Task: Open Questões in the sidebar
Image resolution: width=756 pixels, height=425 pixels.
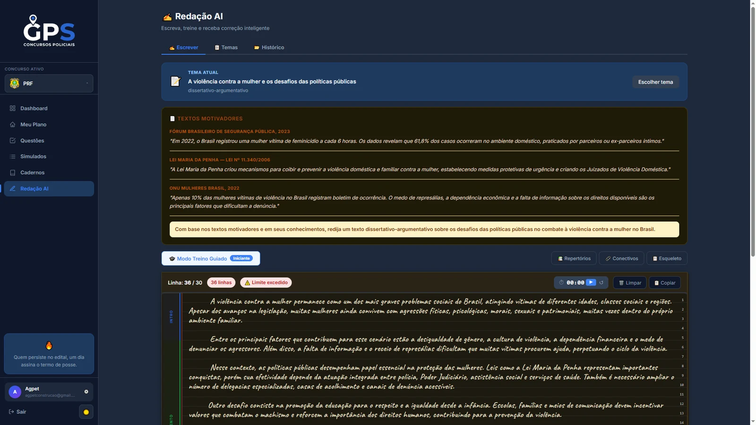Action: (x=49, y=141)
